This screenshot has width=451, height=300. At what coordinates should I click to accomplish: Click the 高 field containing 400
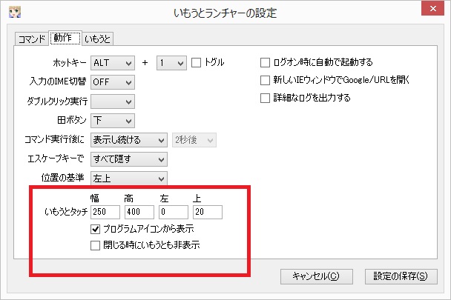139,212
